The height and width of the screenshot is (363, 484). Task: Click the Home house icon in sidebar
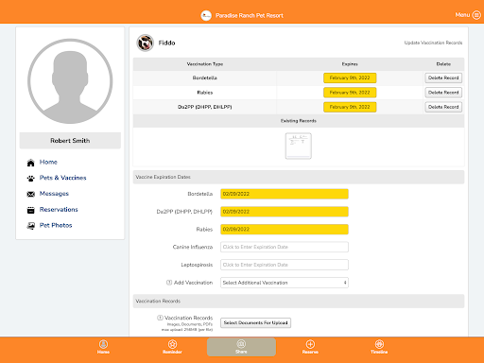point(30,163)
